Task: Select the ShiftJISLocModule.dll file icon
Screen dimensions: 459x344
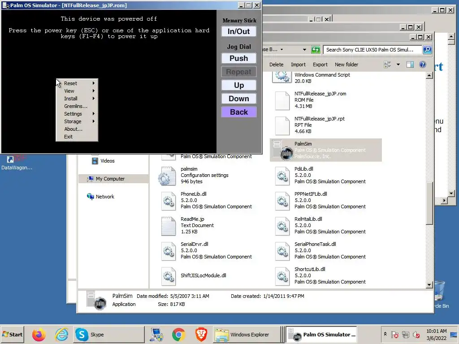Action: click(x=169, y=276)
